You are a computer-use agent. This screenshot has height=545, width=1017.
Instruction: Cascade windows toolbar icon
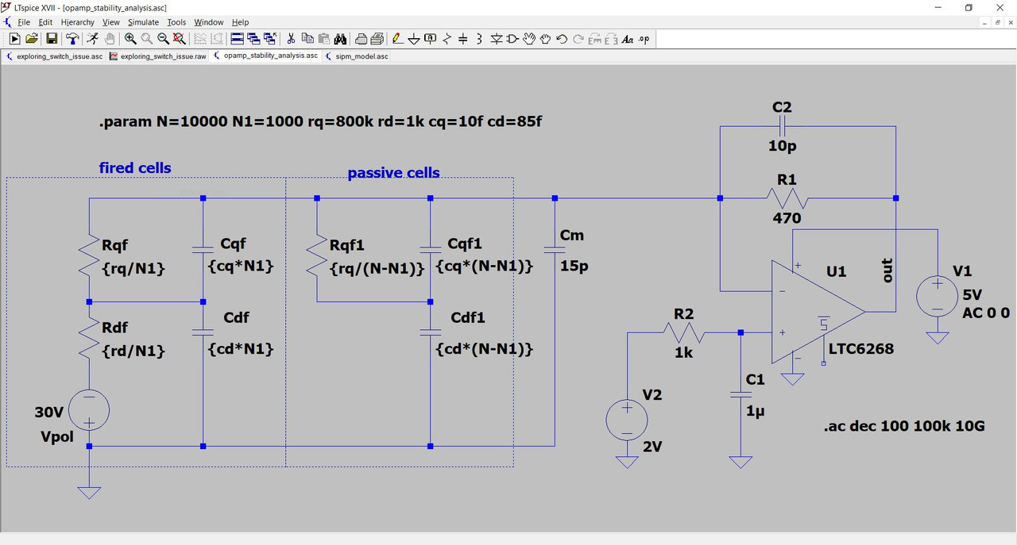(x=253, y=39)
